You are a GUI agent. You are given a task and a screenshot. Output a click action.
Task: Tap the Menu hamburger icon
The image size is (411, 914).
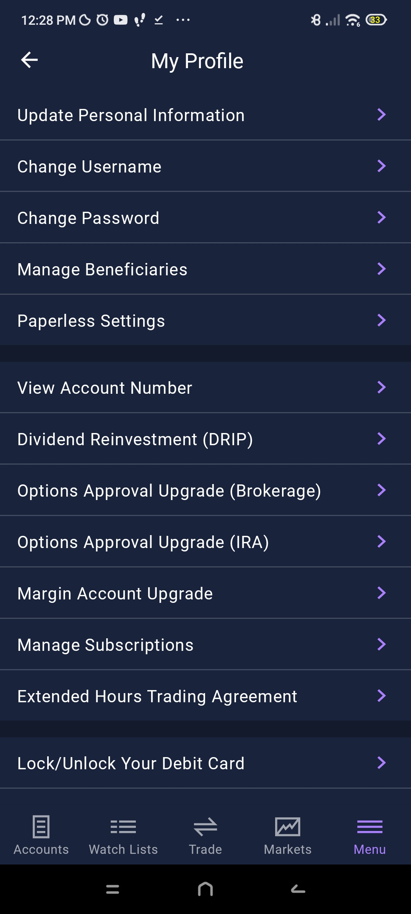coord(370,827)
